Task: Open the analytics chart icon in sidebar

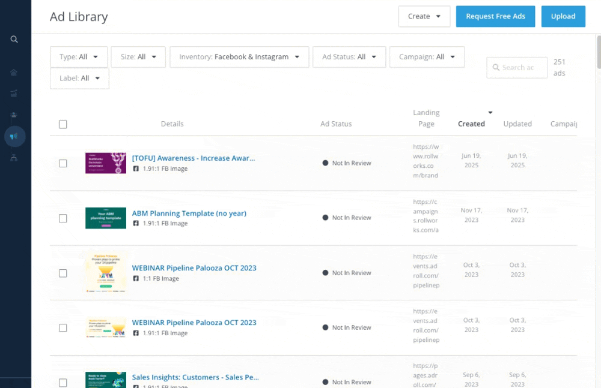Action: pyautogui.click(x=14, y=93)
